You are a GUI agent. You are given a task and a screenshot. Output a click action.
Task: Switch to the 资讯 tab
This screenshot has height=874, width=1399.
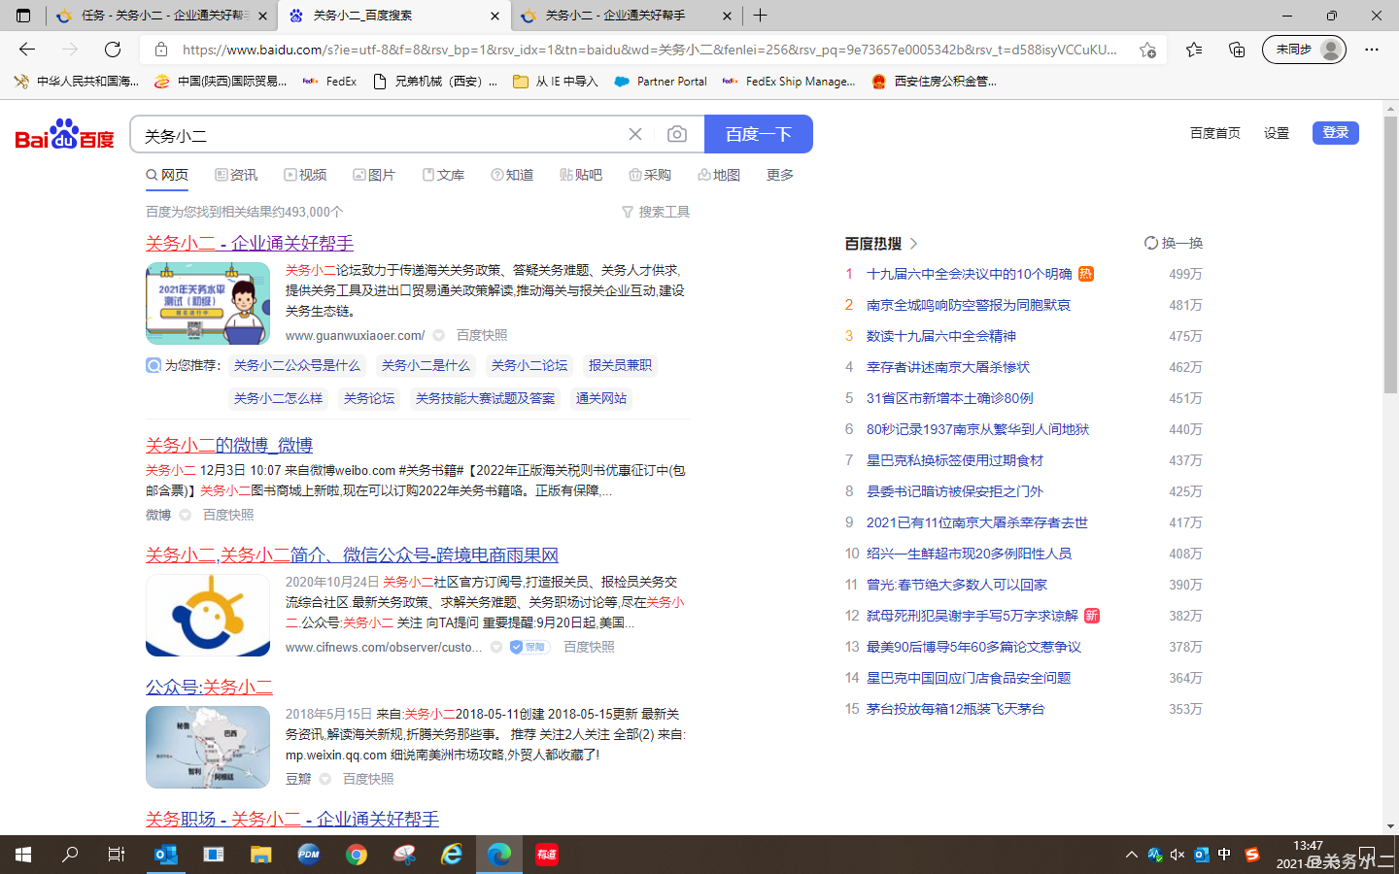point(236,175)
